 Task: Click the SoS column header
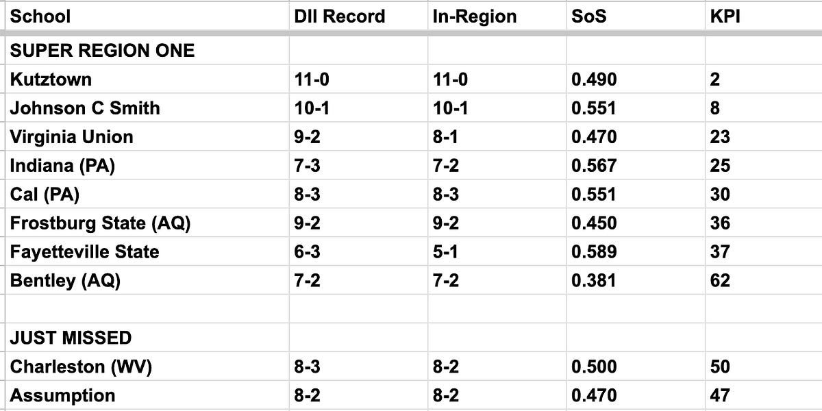[x=589, y=16]
